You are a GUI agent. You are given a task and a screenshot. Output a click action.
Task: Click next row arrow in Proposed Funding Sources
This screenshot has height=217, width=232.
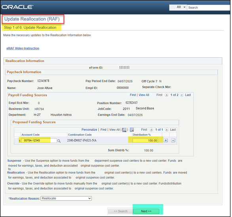click(x=167, y=130)
